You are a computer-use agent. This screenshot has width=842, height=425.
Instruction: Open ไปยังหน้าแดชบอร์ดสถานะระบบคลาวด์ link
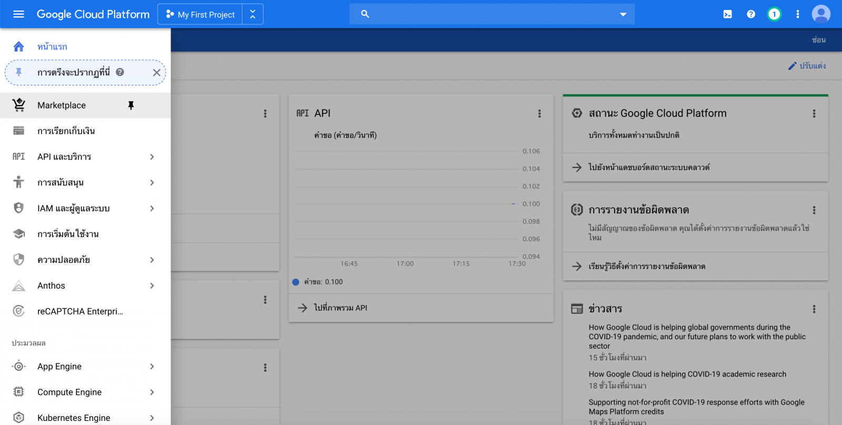point(649,167)
